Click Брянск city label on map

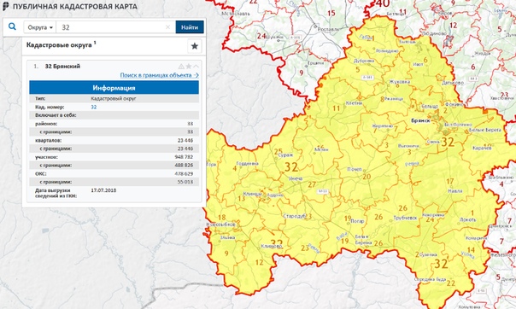420,121
